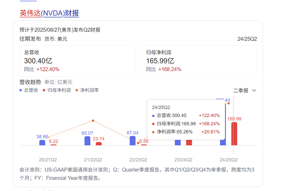This screenshot has height=191, width=290.
Task: Click the 21/22Q2 red net profit bar
Action: tap(99, 144)
